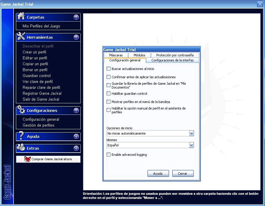Click the Herramientas panel header

coord(48,37)
